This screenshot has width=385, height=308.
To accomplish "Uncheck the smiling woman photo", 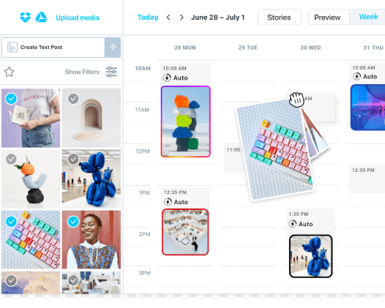I will [73, 222].
